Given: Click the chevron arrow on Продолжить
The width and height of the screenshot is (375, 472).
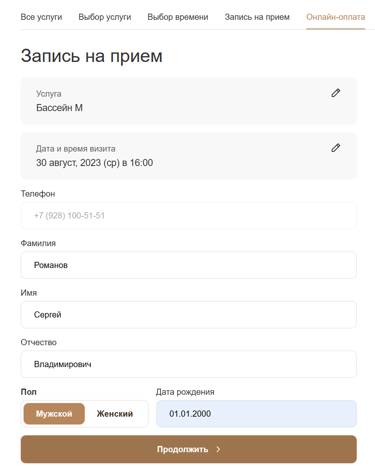Looking at the screenshot, I should (x=218, y=449).
